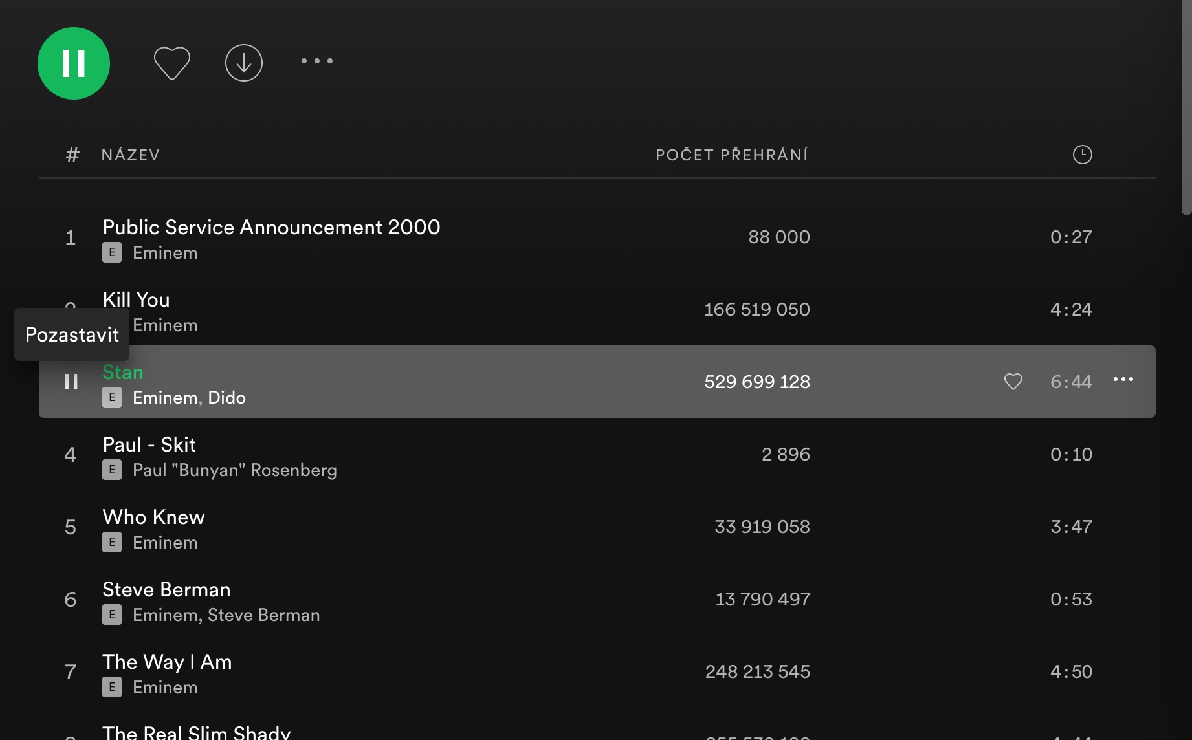Like the song Stan
This screenshot has width=1192, height=740.
point(1013,382)
